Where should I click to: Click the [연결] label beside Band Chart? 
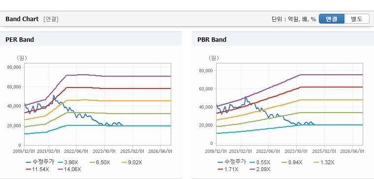51,19
